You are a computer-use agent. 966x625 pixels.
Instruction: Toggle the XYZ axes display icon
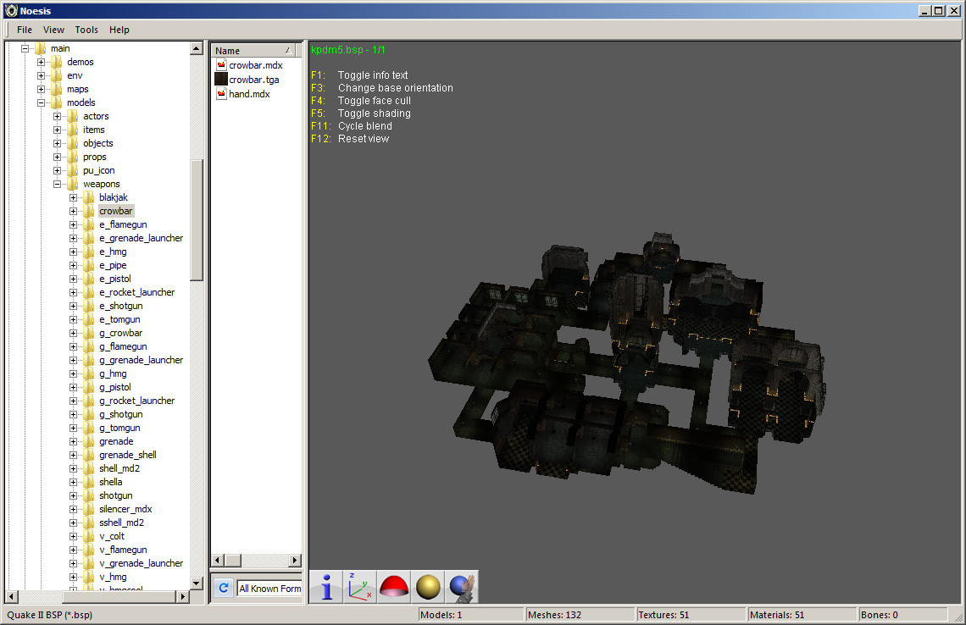click(x=360, y=587)
